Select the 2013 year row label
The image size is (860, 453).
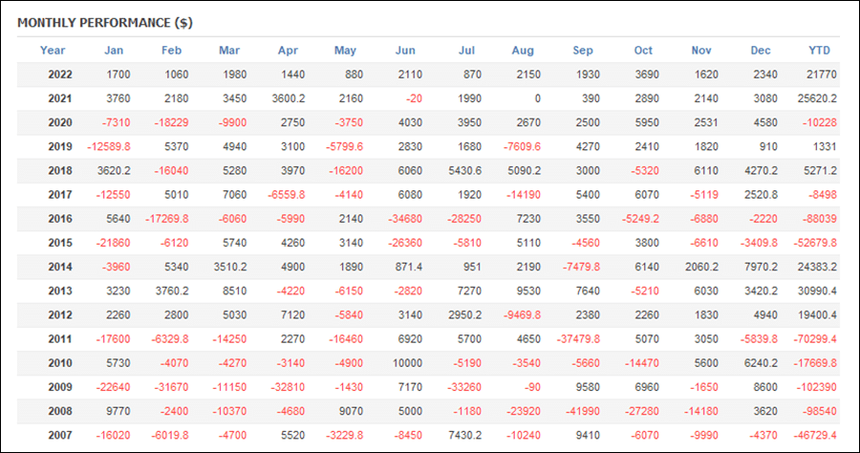point(60,291)
